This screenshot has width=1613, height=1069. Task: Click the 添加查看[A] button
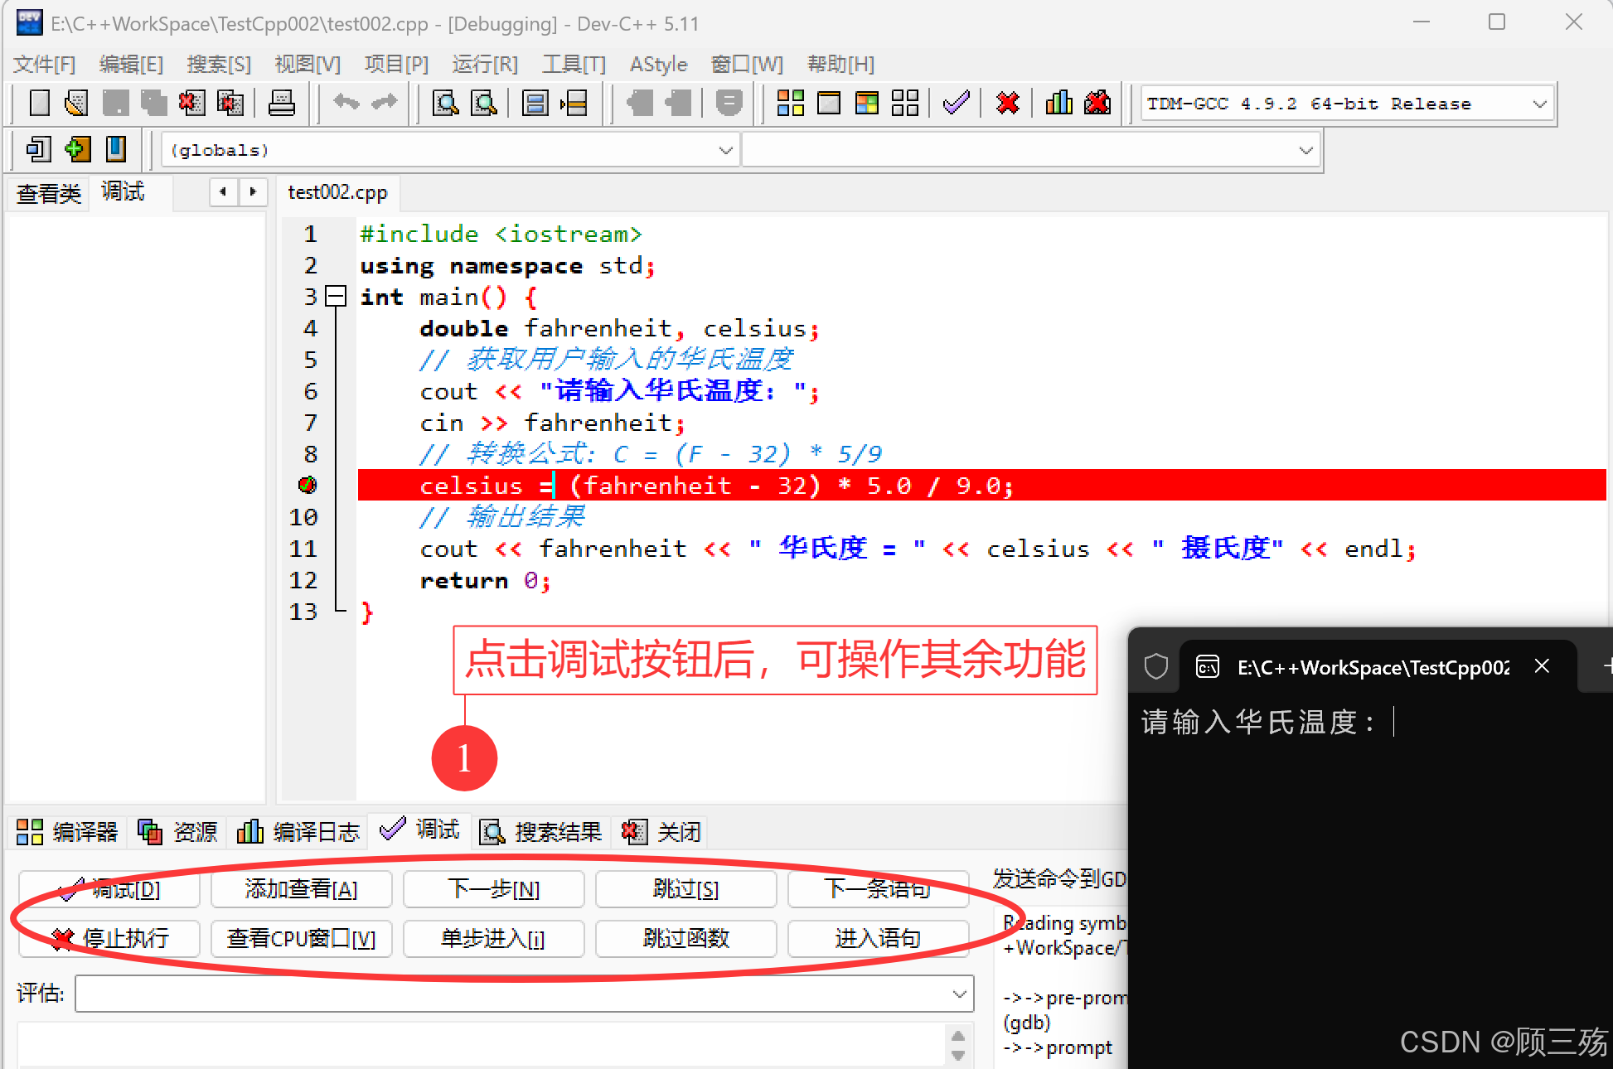pos(301,889)
